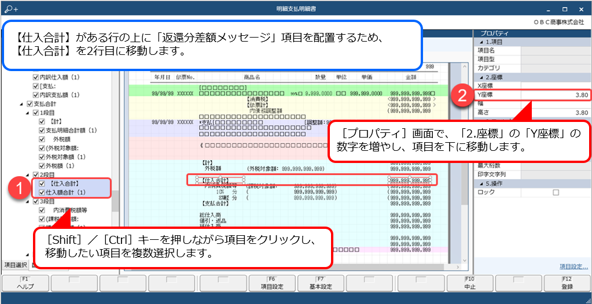This screenshot has height=304, width=592.
Task: Open the 項目設定... link in properties
Action: click(574, 266)
